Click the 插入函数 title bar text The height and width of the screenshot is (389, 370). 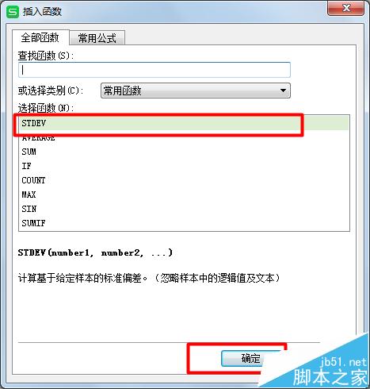click(x=42, y=12)
